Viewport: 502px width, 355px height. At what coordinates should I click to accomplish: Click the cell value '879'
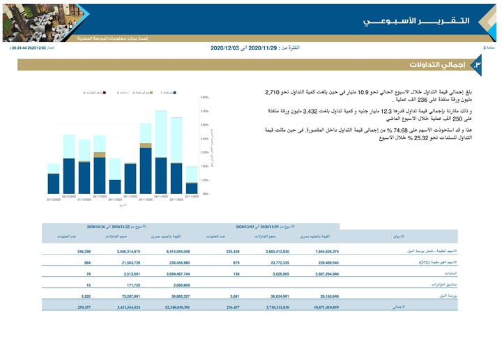click(236, 263)
